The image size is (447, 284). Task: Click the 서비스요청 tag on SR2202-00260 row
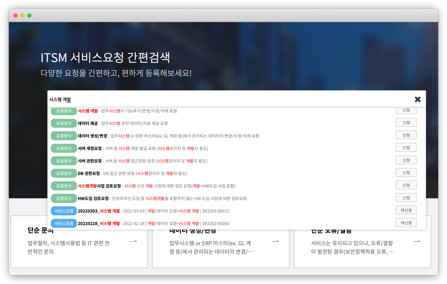pos(64,223)
